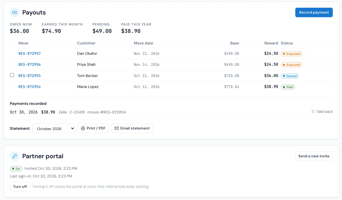Click the Paid this year value $38.90
Screen dimensions: 342x200
click(131, 31)
